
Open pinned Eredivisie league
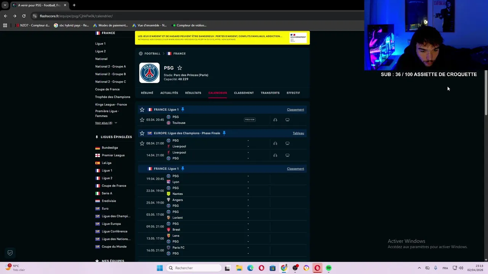coord(109,201)
